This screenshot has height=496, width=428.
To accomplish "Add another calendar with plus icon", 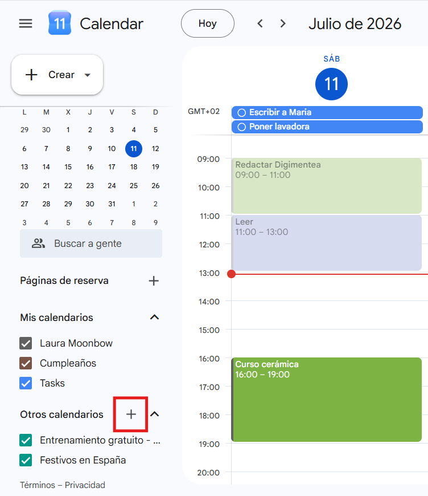I will pyautogui.click(x=131, y=414).
